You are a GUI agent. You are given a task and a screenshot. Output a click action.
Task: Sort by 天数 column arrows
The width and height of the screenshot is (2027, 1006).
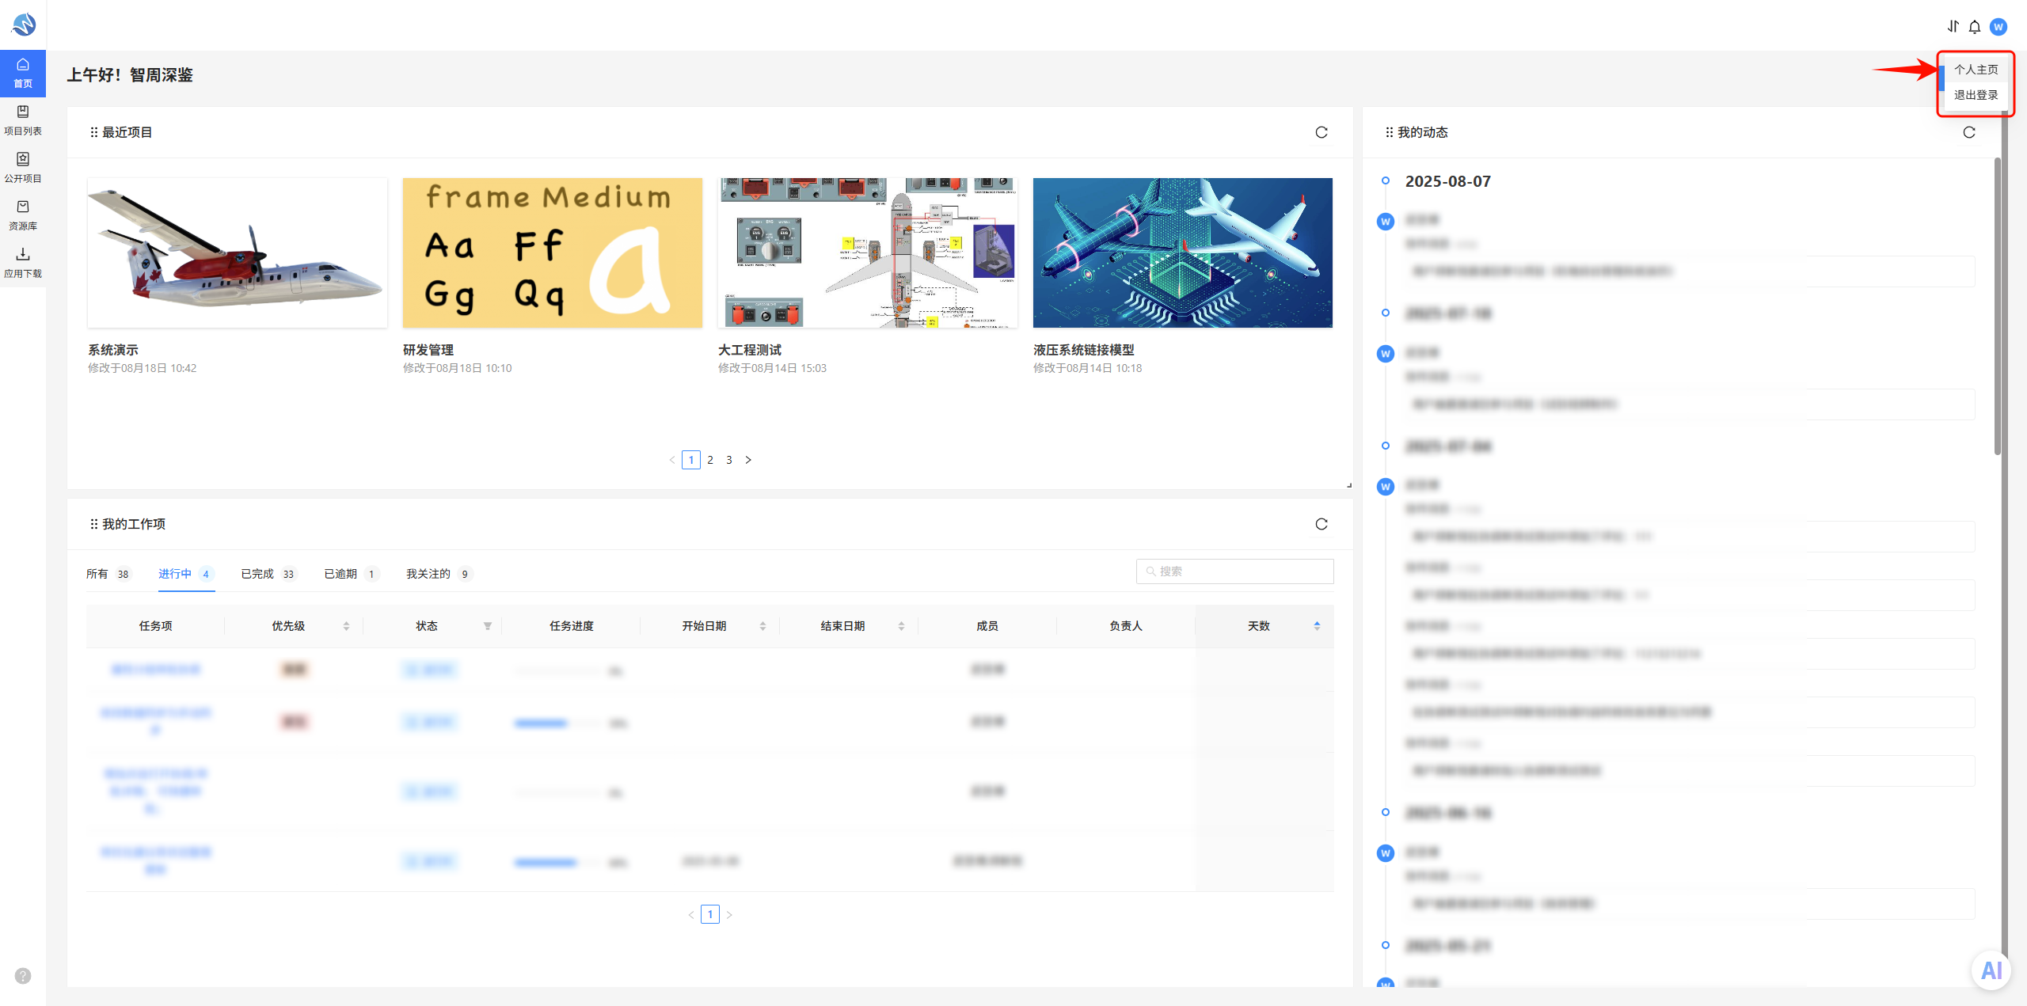[1317, 626]
